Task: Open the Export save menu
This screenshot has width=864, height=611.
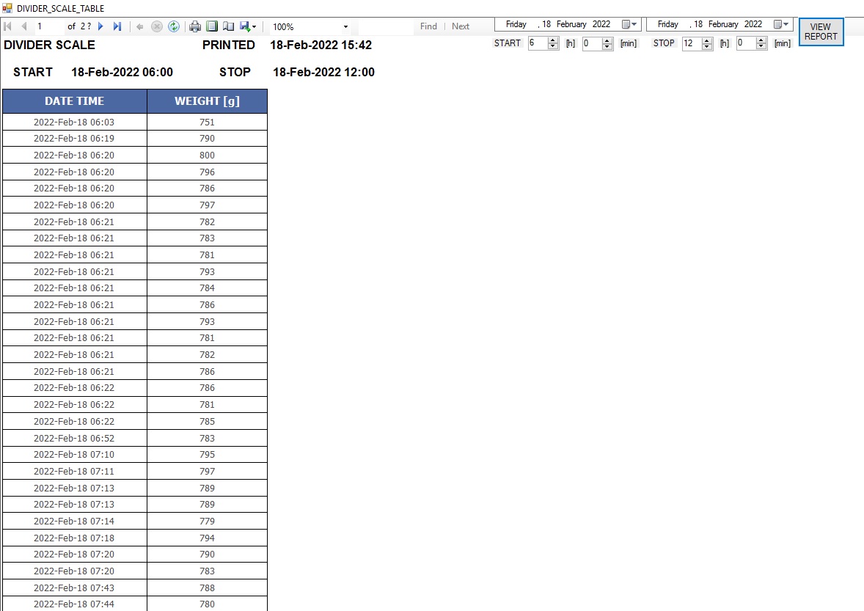Action: click(x=247, y=26)
